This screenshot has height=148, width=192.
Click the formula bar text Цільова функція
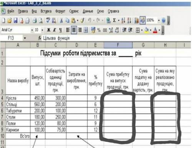56,38
